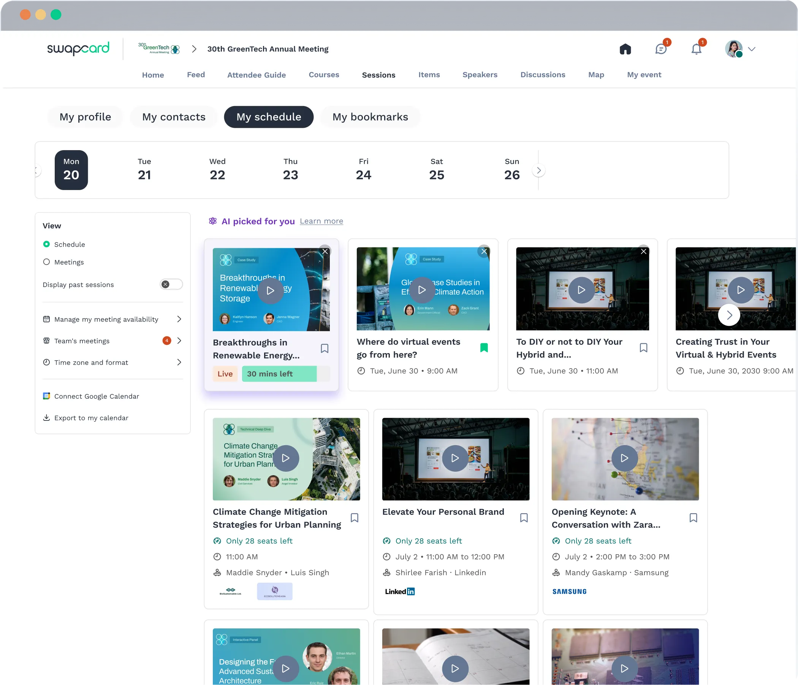798x685 pixels.
Task: Play the Breakthroughs in Renewable Energy video
Action: pyautogui.click(x=271, y=290)
